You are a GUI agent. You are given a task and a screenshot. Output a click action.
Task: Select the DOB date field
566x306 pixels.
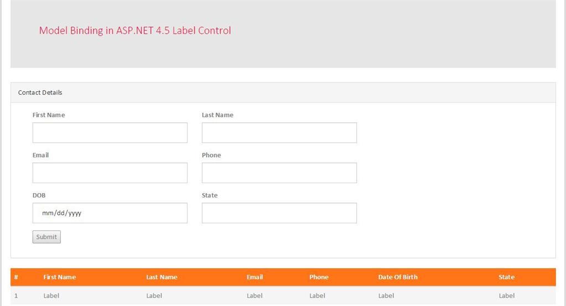pos(110,213)
